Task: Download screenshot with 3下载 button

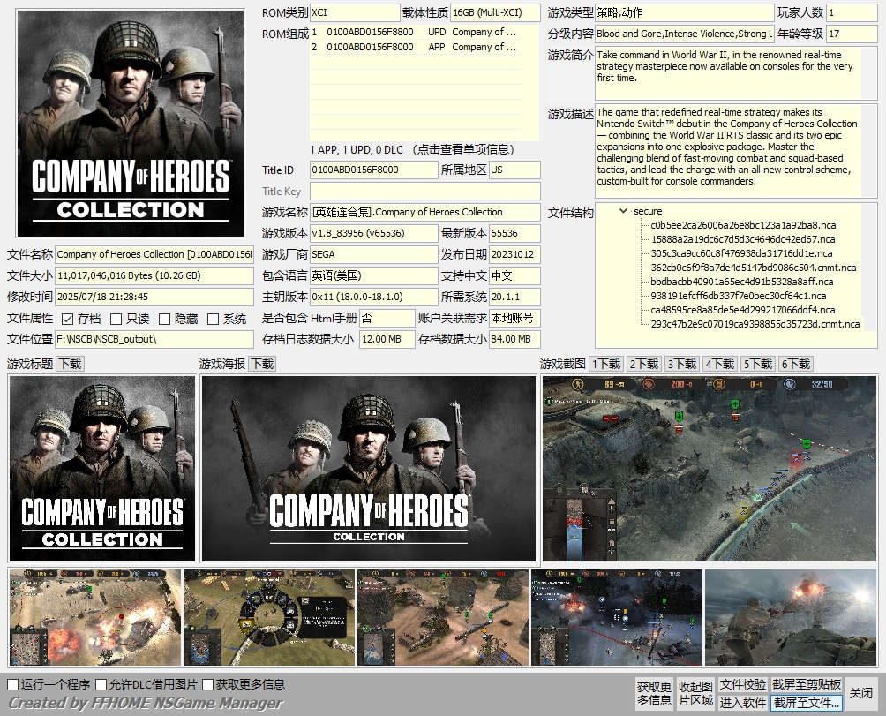Action: [x=682, y=364]
